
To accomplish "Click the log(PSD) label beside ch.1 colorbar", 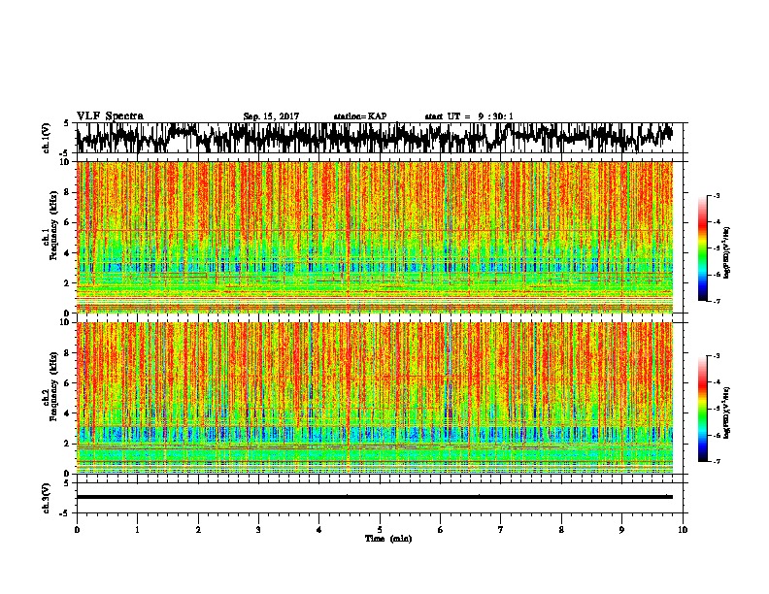I will (x=727, y=253).
